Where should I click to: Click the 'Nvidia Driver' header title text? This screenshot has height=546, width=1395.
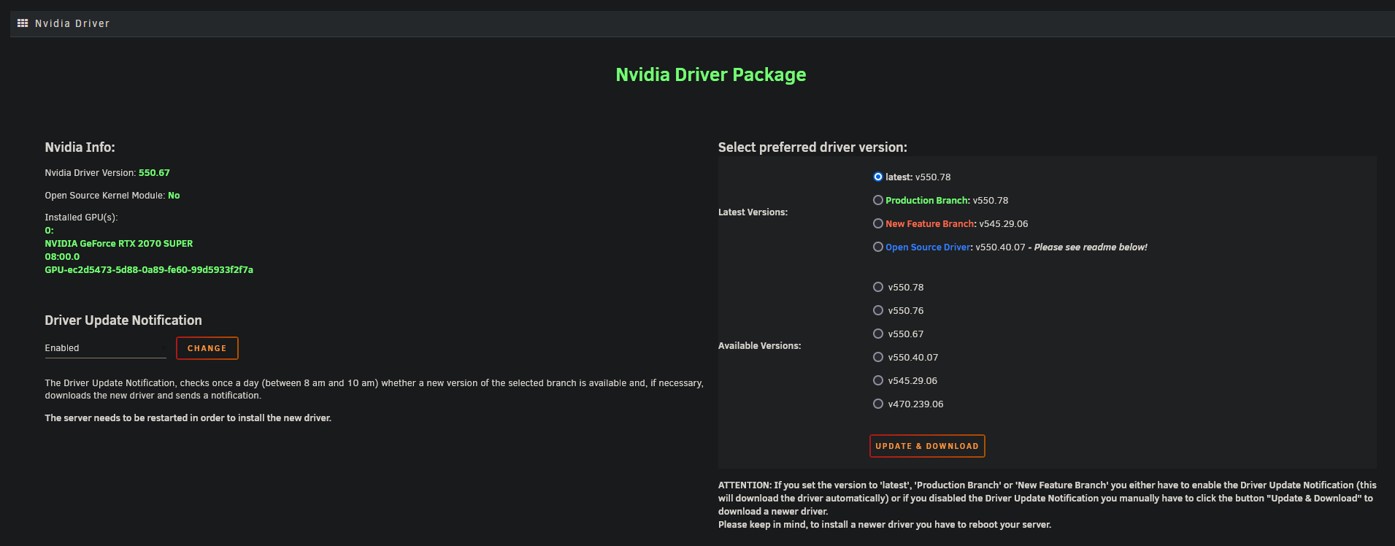pos(72,23)
